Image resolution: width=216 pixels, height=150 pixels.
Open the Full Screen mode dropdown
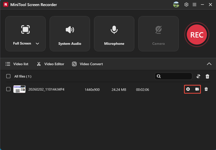(x=37, y=43)
